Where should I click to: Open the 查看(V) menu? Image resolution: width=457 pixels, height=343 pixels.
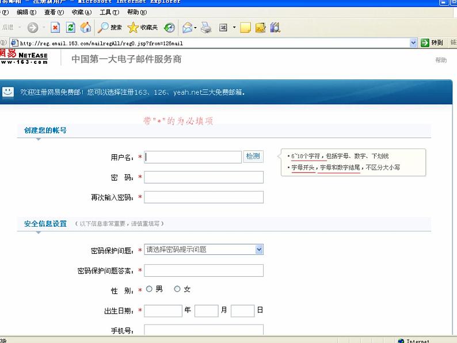coord(54,12)
